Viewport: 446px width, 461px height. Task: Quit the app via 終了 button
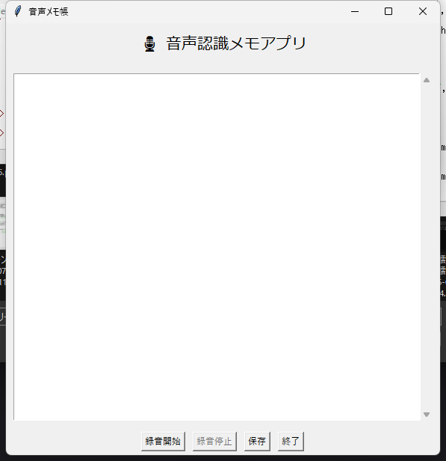pos(291,442)
